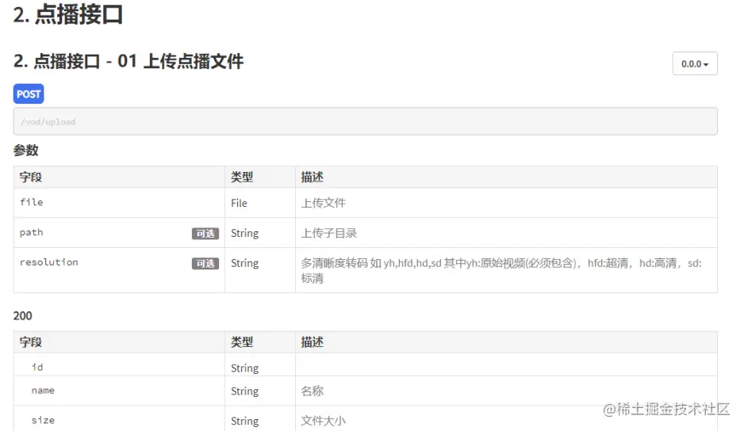This screenshot has width=744, height=431.
Task: Click the 可选 badge in resolution row
Action: (205, 263)
